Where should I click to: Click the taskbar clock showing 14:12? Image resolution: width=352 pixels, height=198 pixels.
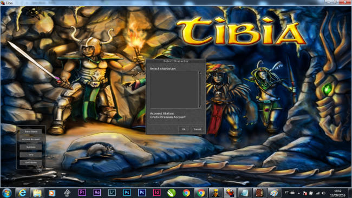pos(337,193)
